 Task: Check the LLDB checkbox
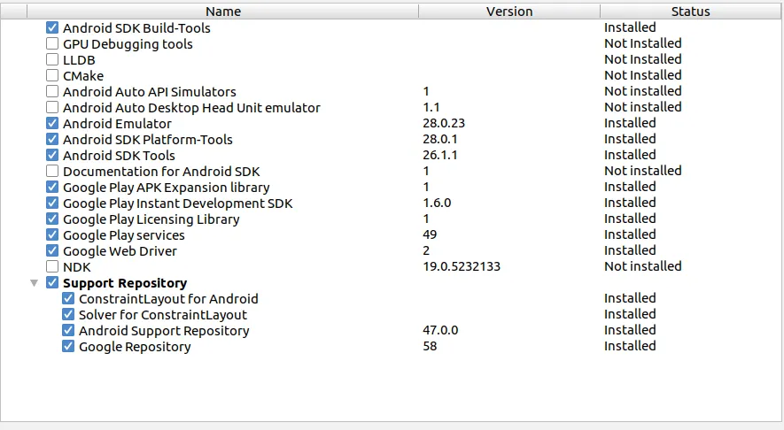click(x=52, y=60)
